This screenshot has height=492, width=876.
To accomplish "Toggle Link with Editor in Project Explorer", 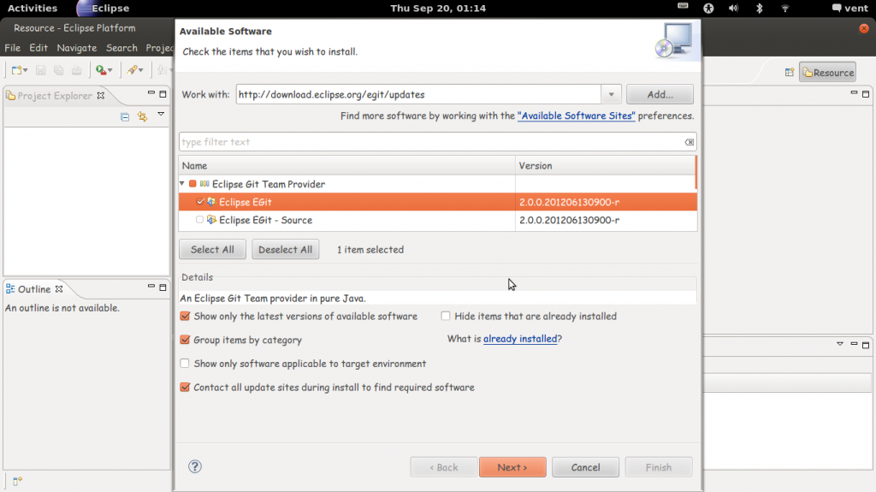I will click(x=143, y=116).
